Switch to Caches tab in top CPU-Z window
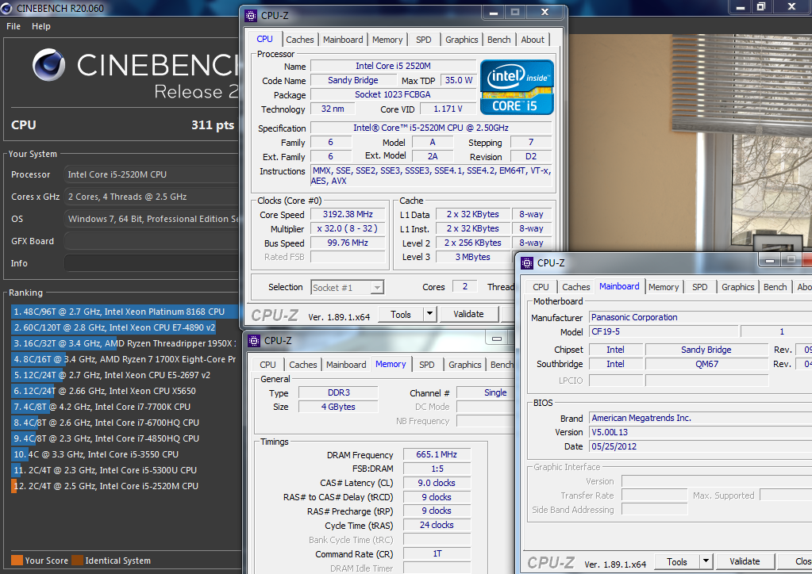 click(300, 40)
